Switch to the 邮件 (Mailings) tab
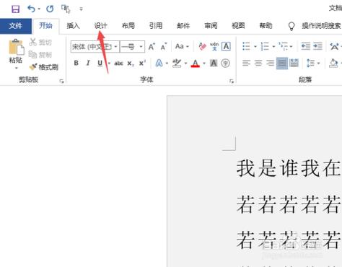The height and width of the screenshot is (267, 342). 183,26
